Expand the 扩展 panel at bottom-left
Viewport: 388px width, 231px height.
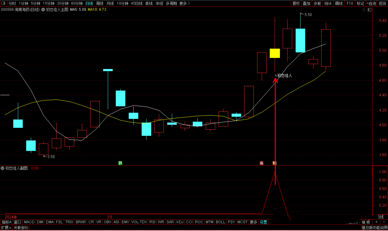(x=6, y=228)
